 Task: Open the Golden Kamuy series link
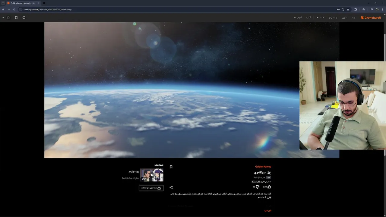tap(263, 167)
